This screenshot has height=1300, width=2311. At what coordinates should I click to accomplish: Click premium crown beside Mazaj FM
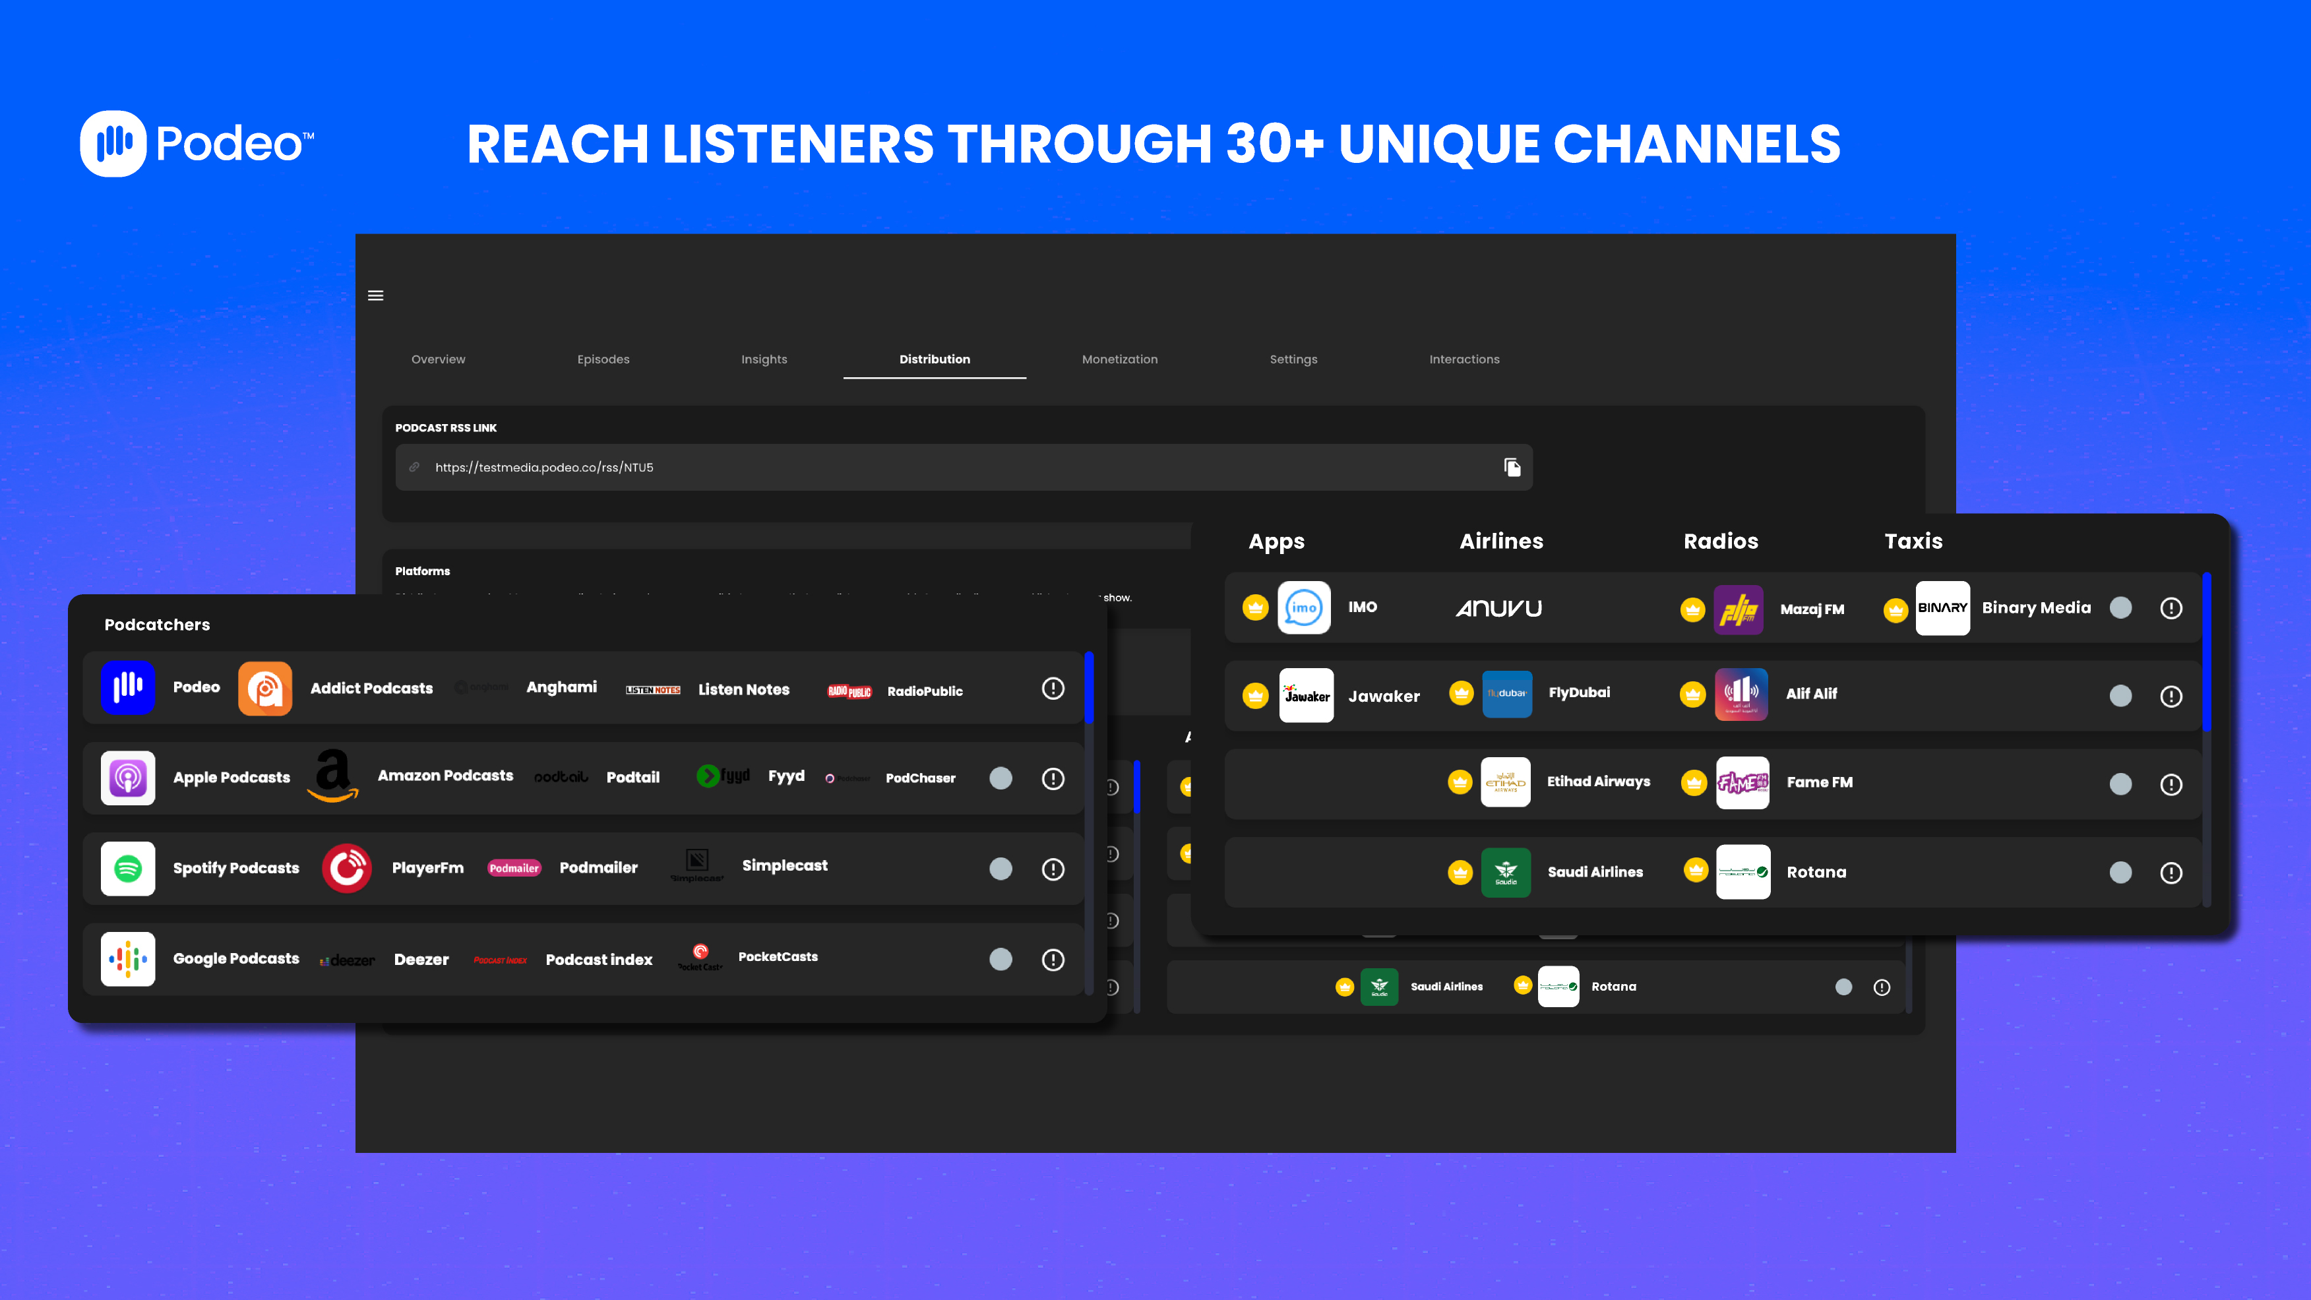(x=1692, y=609)
